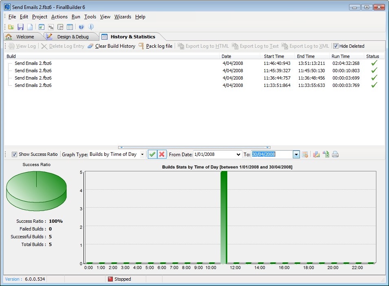Open the Help menu
The width and height of the screenshot is (389, 286).
[x=140, y=17]
